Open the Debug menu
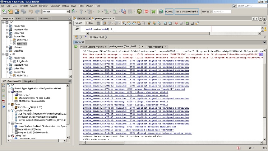Screen dimensions: 268x151 [x=65, y=6]
